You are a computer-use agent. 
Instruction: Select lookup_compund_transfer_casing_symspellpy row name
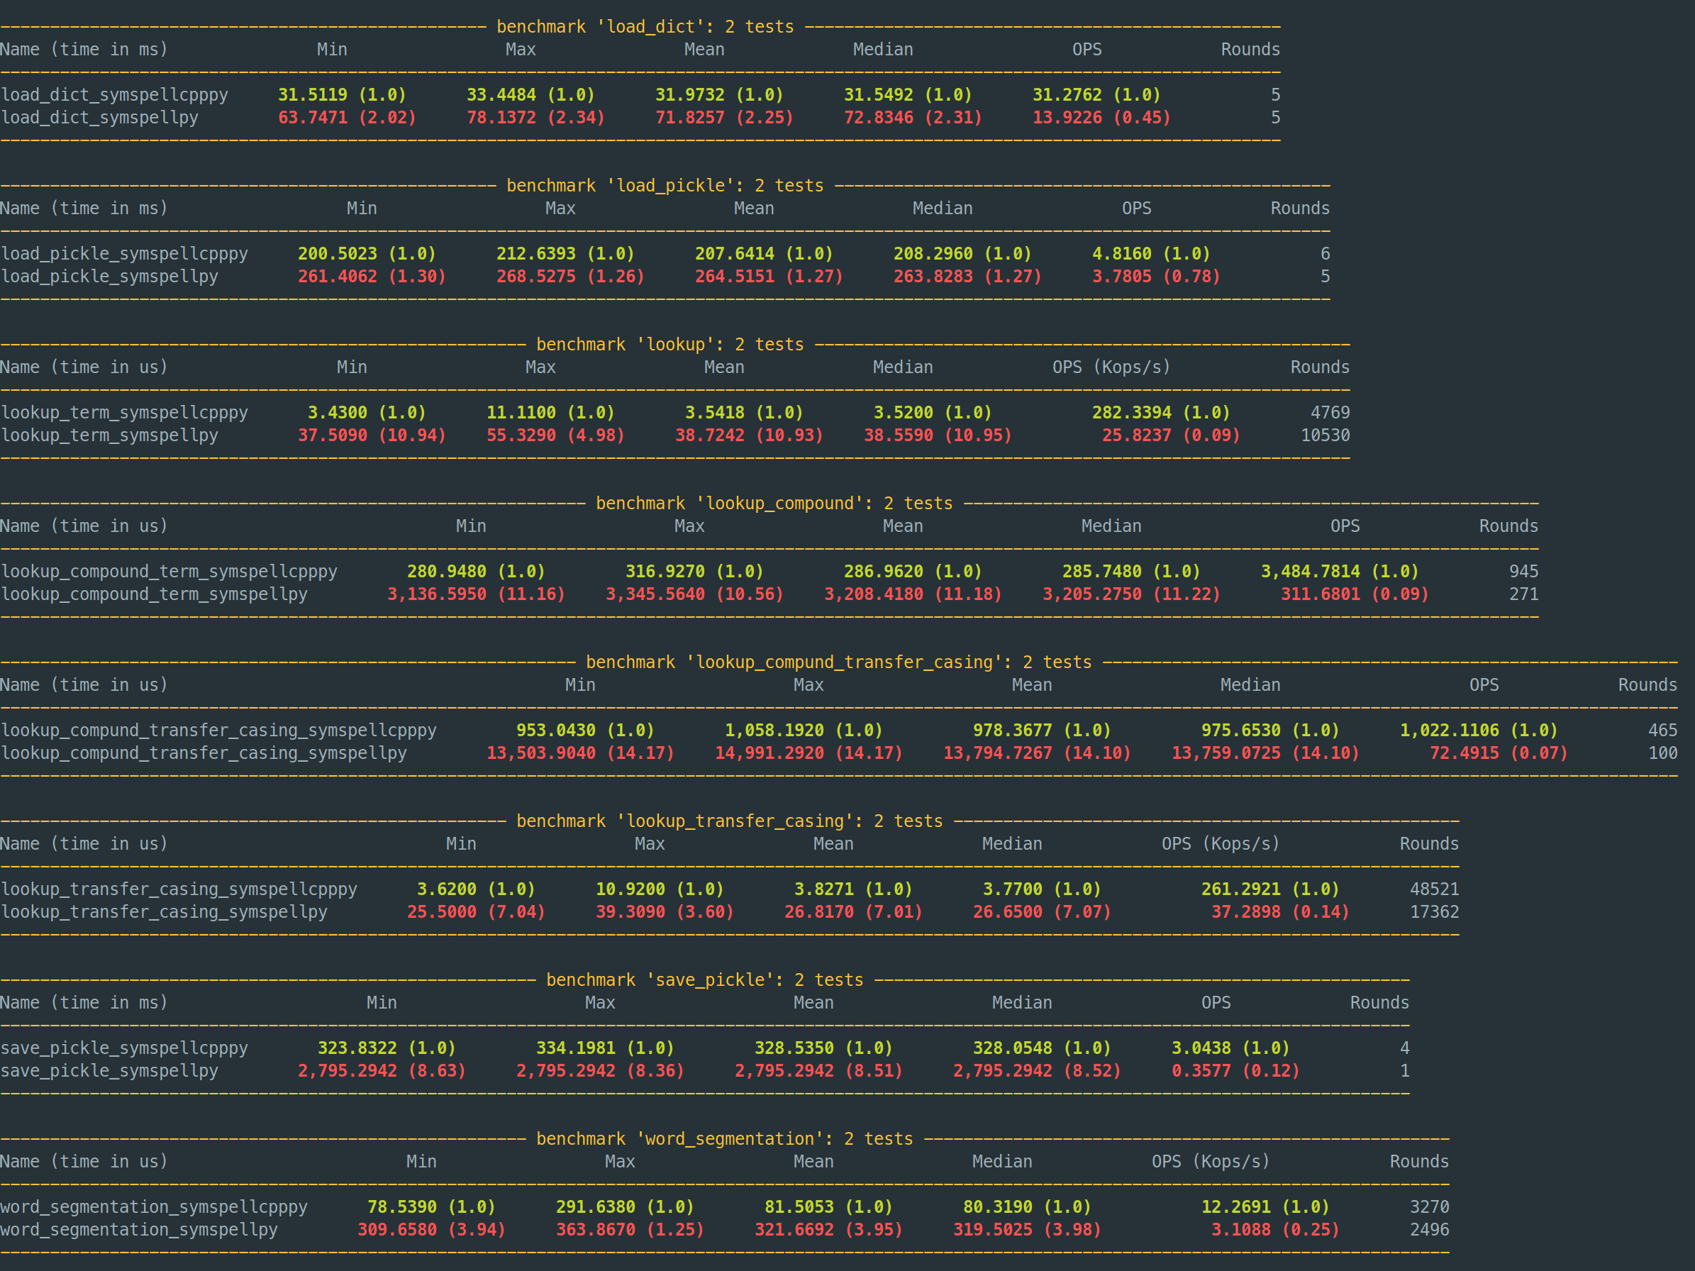[204, 754]
